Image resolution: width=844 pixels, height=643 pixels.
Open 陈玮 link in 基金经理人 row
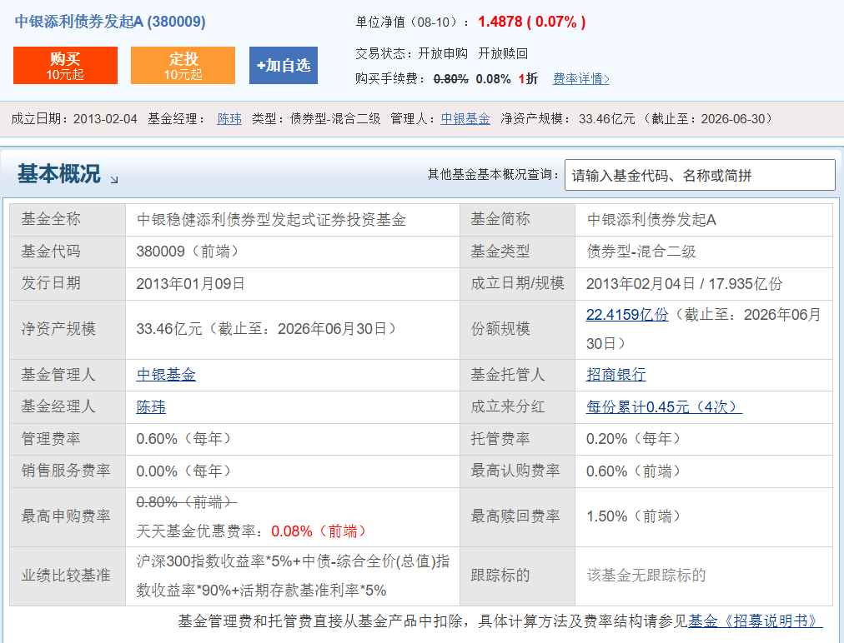tap(151, 407)
